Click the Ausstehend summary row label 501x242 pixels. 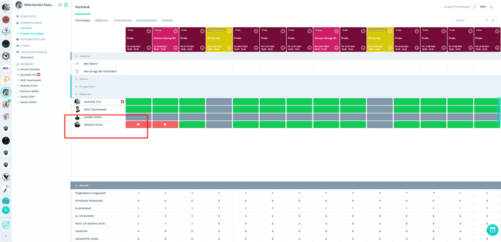point(83,208)
